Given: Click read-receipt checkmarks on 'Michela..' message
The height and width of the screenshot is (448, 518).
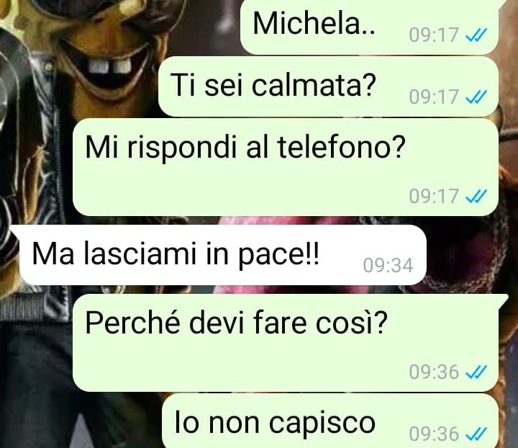Looking at the screenshot, I should (x=476, y=35).
